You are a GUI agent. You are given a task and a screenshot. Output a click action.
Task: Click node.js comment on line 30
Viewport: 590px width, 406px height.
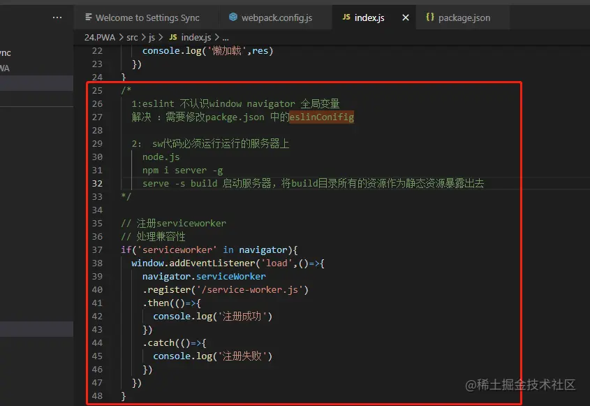click(x=161, y=157)
